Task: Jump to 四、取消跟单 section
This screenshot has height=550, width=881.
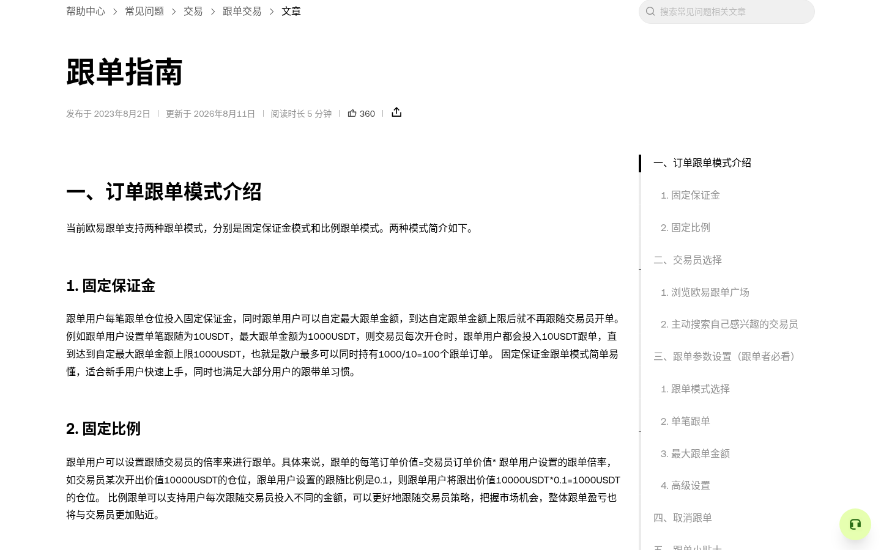Action: [683, 518]
